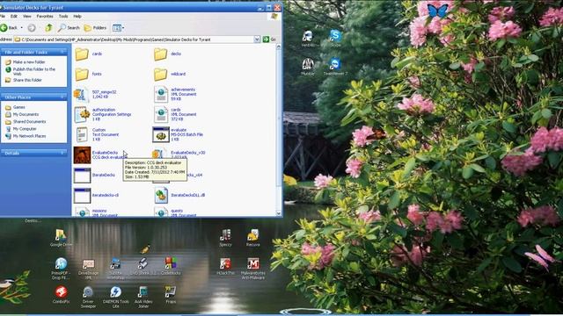
Task: Select the fonts folder icon
Action: pyautogui.click(x=82, y=74)
